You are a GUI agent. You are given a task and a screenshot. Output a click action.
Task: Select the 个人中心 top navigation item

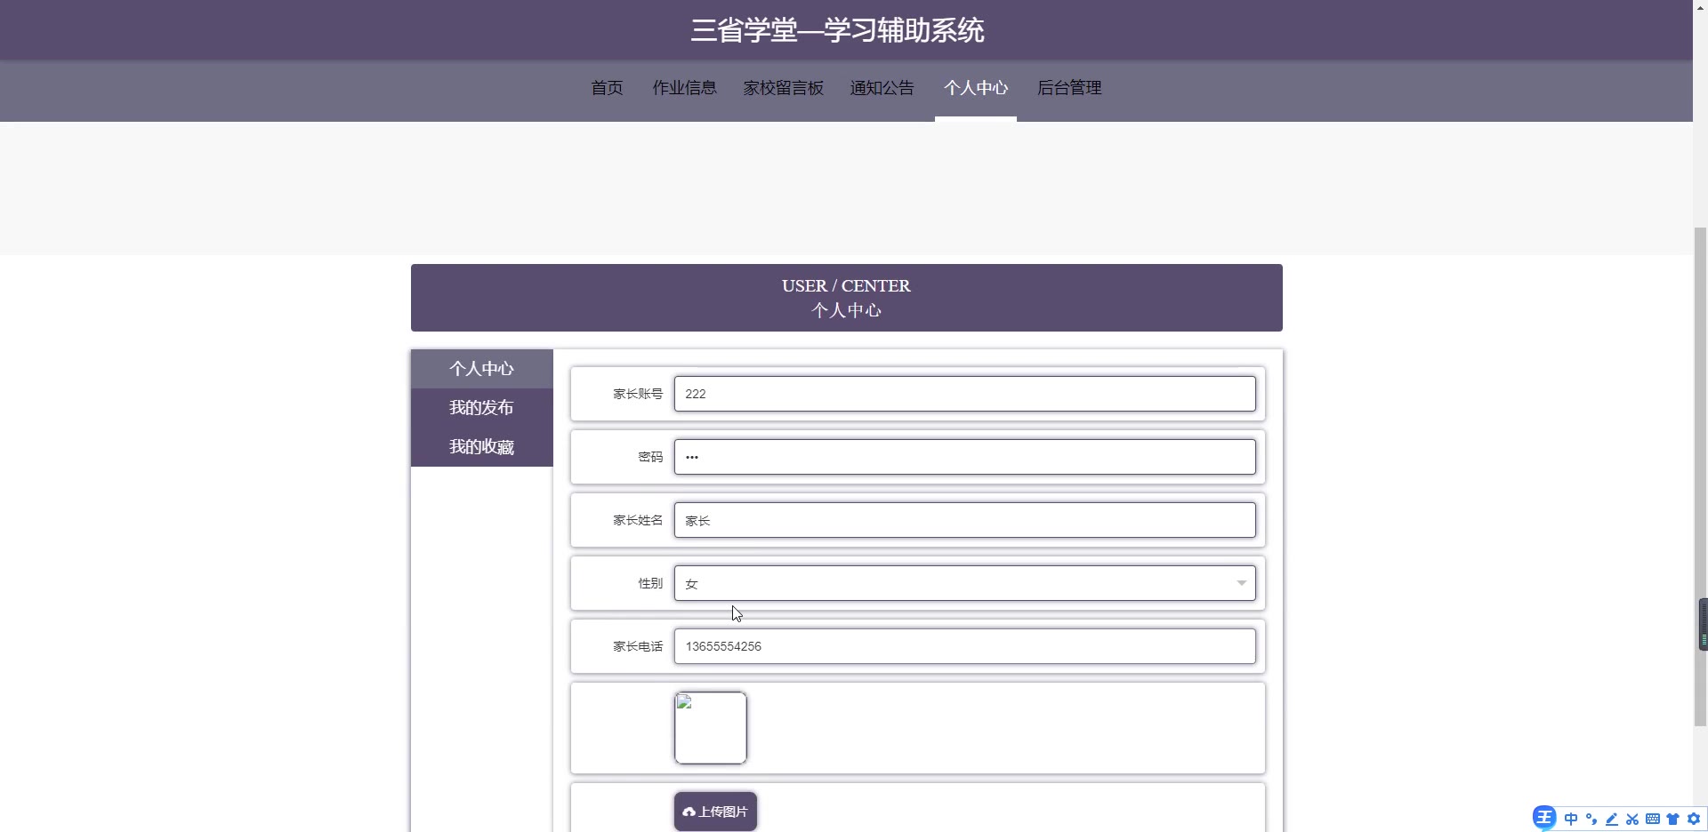(x=976, y=88)
